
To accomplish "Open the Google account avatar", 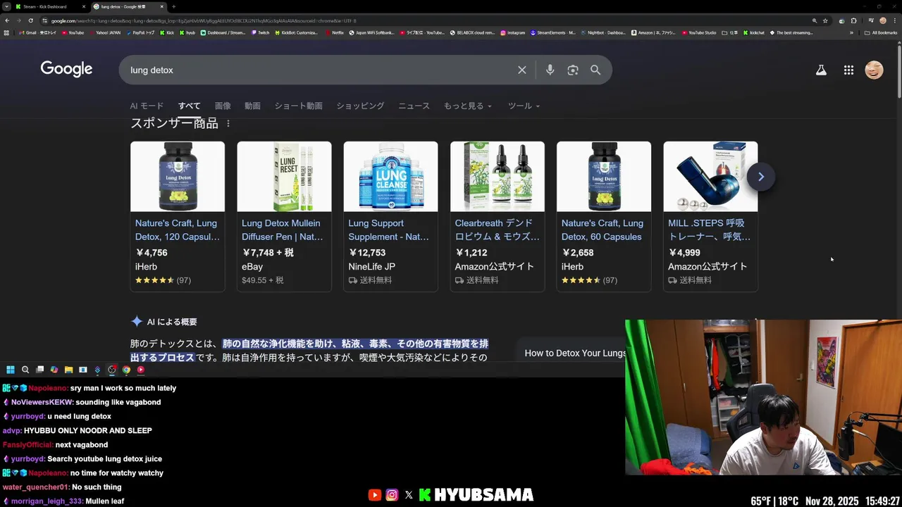I will tap(874, 70).
